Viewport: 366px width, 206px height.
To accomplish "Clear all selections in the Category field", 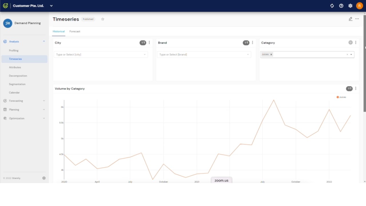I will [x=347, y=55].
